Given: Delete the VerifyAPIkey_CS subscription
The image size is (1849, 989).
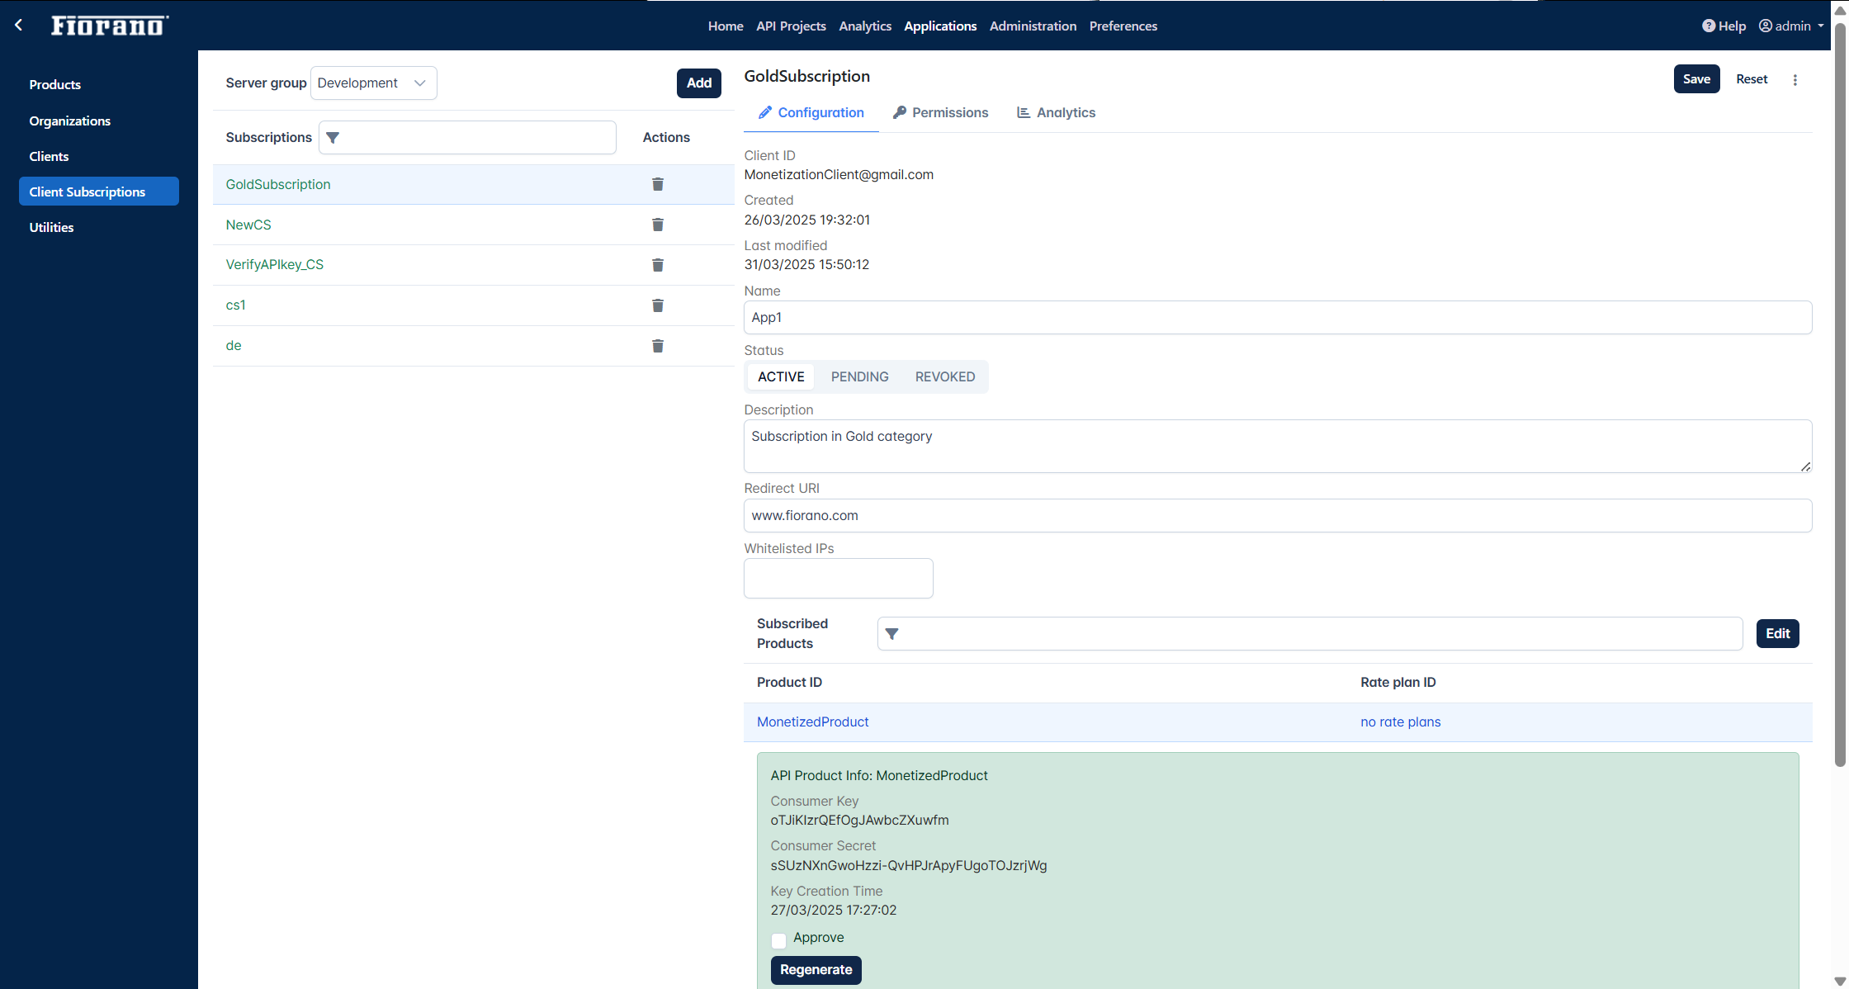Looking at the screenshot, I should tap(658, 265).
